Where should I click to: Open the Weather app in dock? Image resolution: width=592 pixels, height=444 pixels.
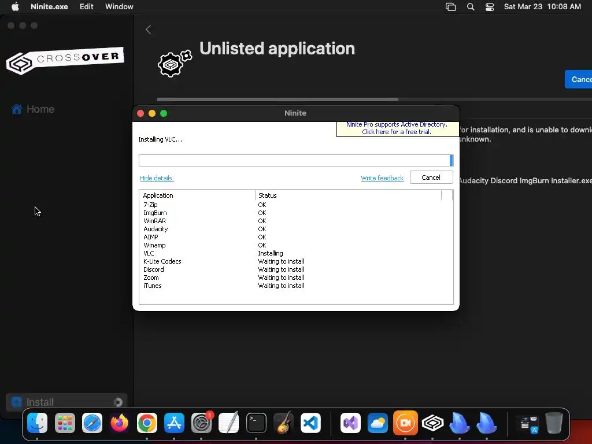(x=378, y=423)
